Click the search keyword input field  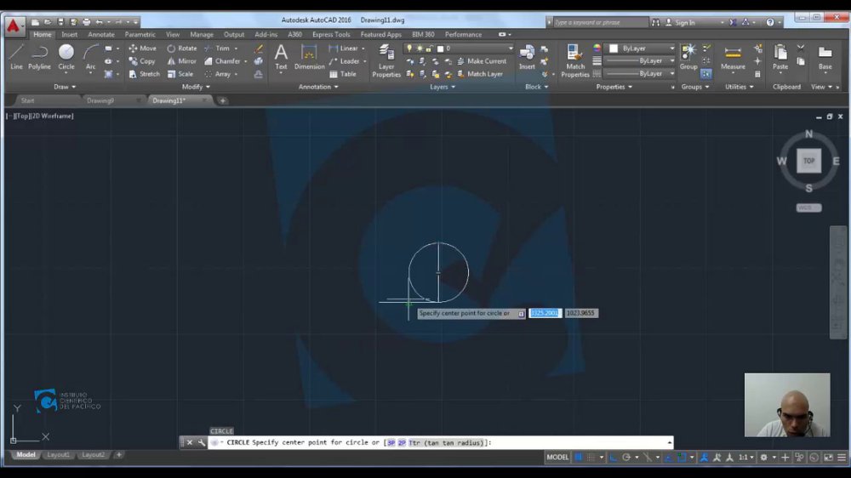(600, 22)
